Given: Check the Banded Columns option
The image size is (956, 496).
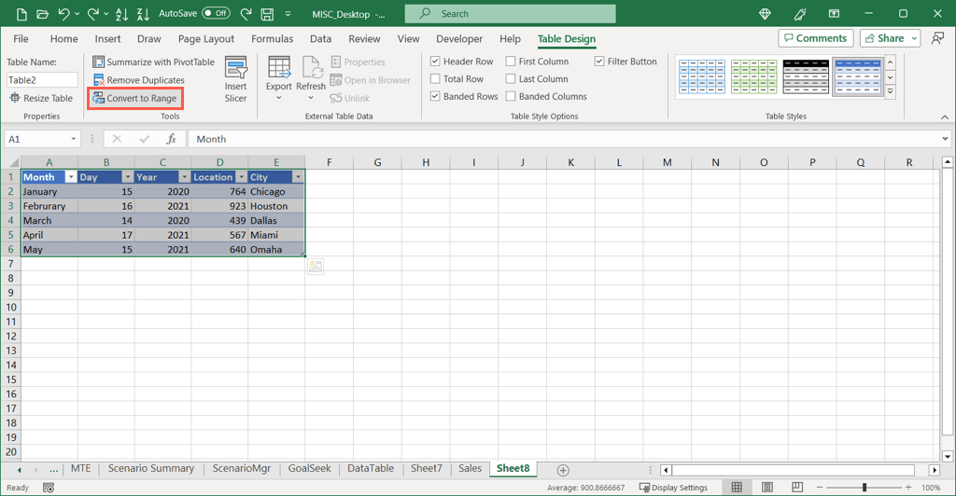Looking at the screenshot, I should [511, 96].
